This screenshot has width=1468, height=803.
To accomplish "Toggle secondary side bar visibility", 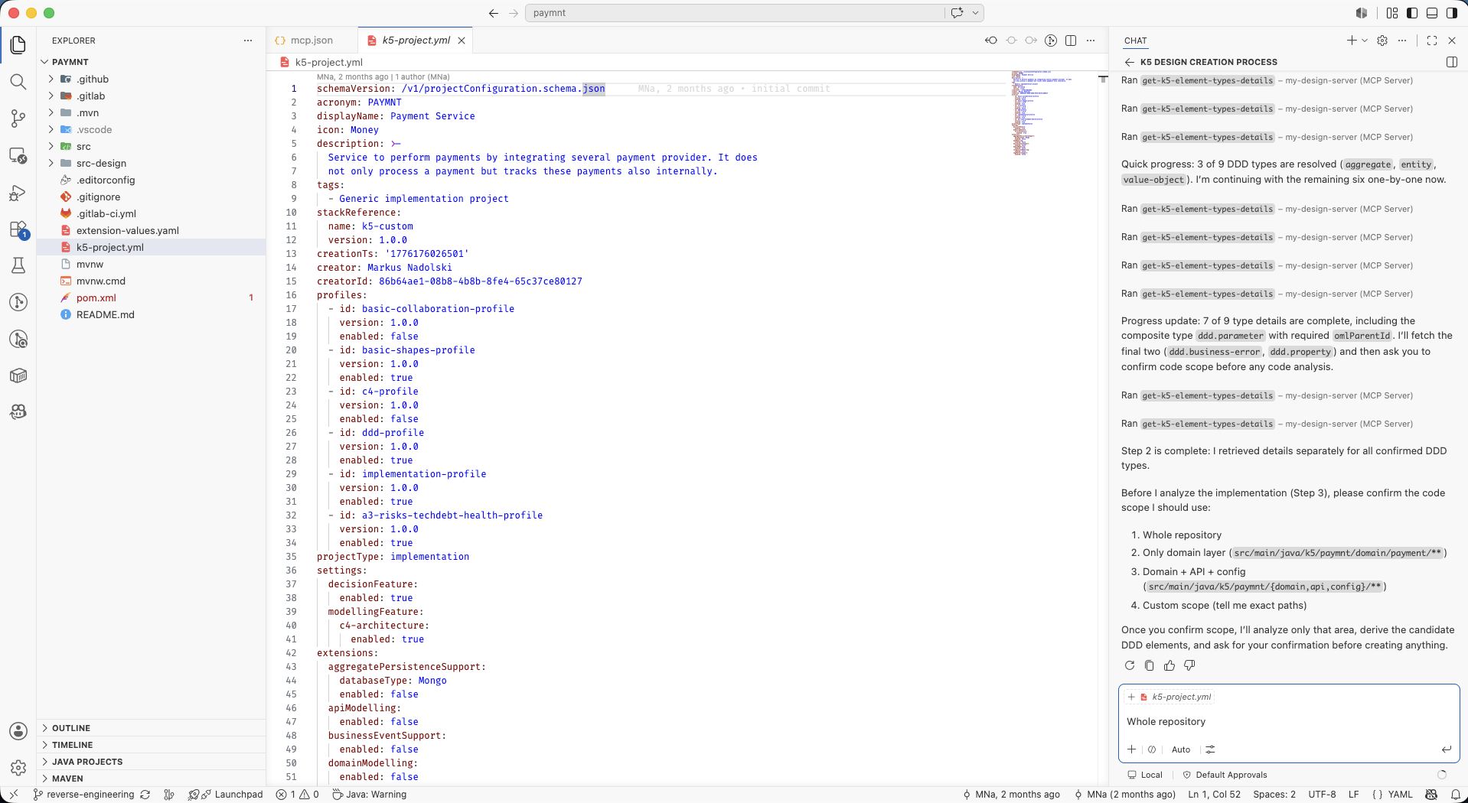I will tap(1452, 13).
